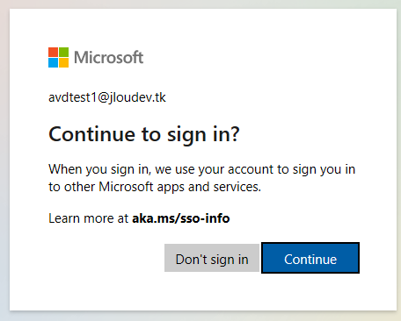Image resolution: width=401 pixels, height=321 pixels.
Task: Click the Microsoft wordmark text
Action: (108, 57)
